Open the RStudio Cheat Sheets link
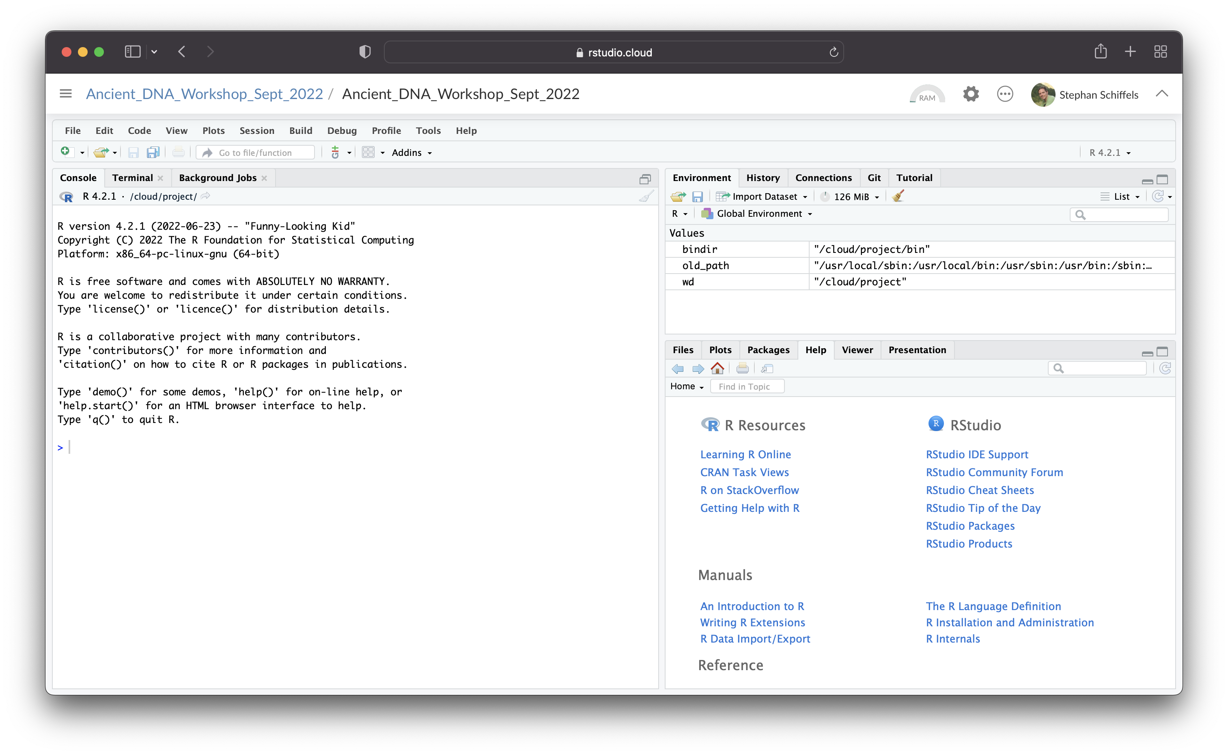The height and width of the screenshot is (755, 1228). (x=979, y=490)
